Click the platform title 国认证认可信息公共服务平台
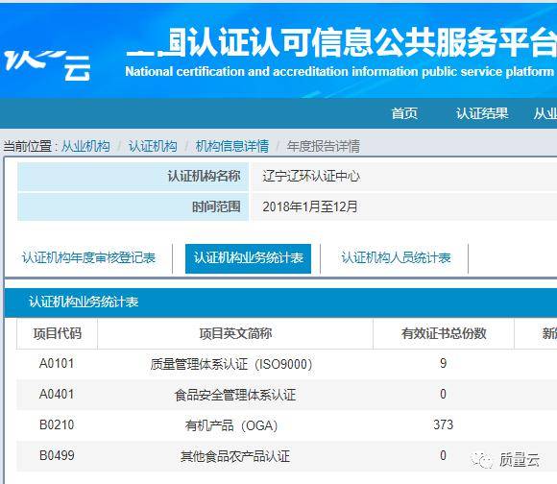Image resolution: width=557 pixels, height=484 pixels. 341,42
